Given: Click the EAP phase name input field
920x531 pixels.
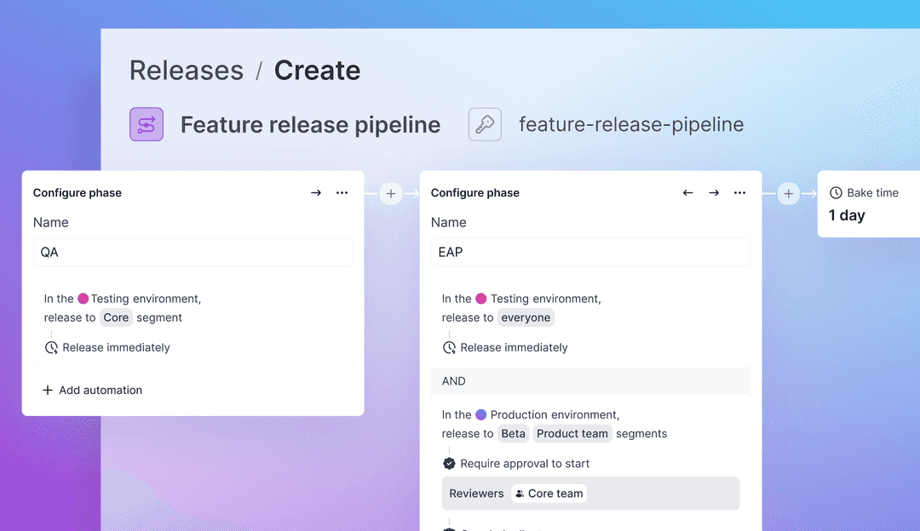Looking at the screenshot, I should click(x=590, y=252).
